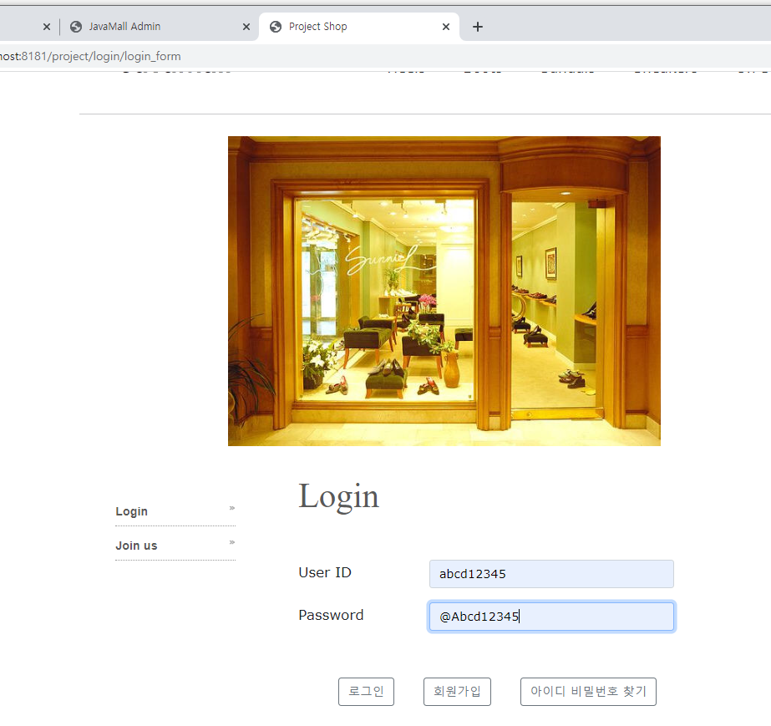Select the Password input field
The width and height of the screenshot is (771, 726).
[551, 616]
